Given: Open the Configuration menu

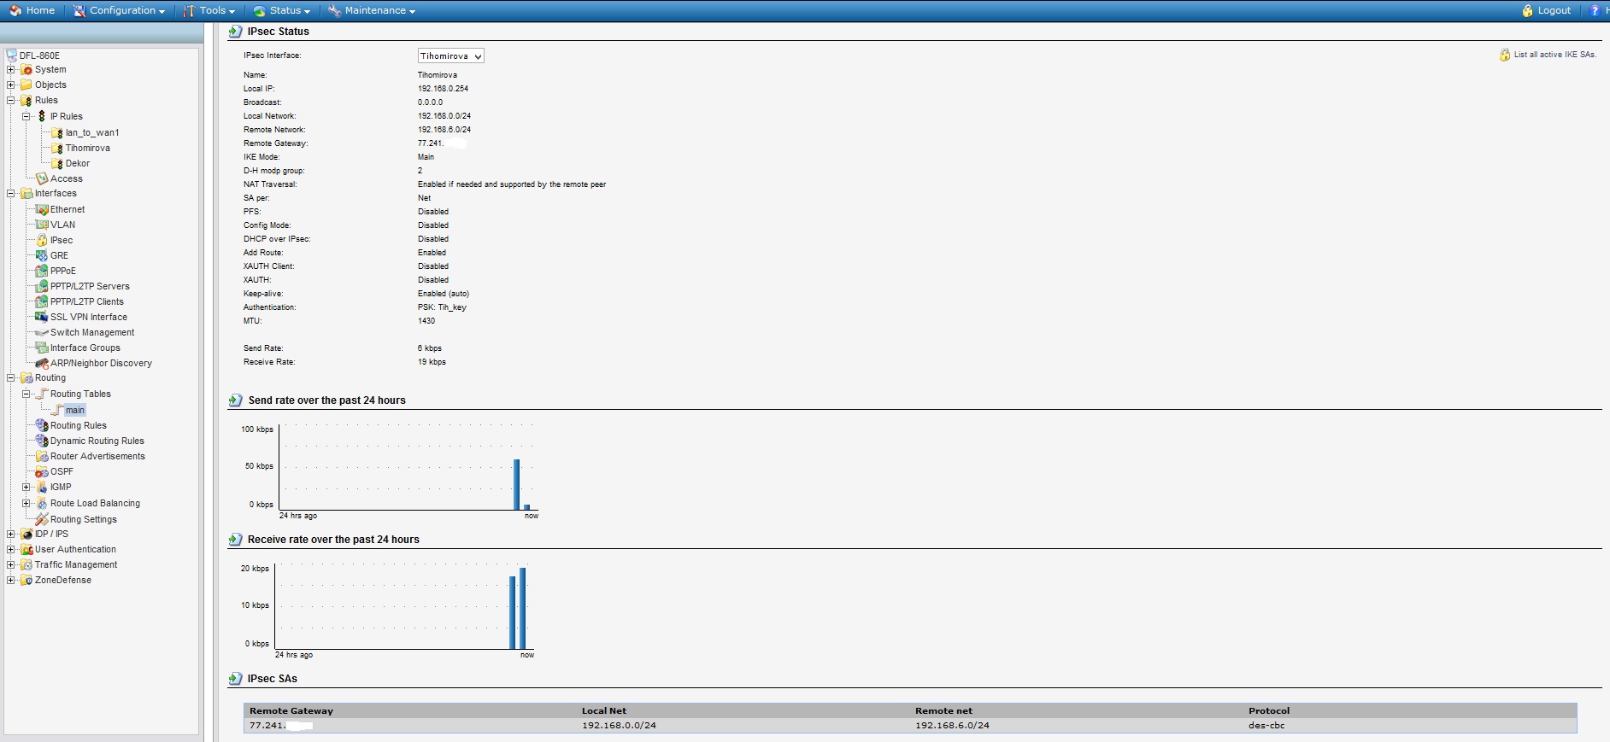Looking at the screenshot, I should tap(119, 10).
